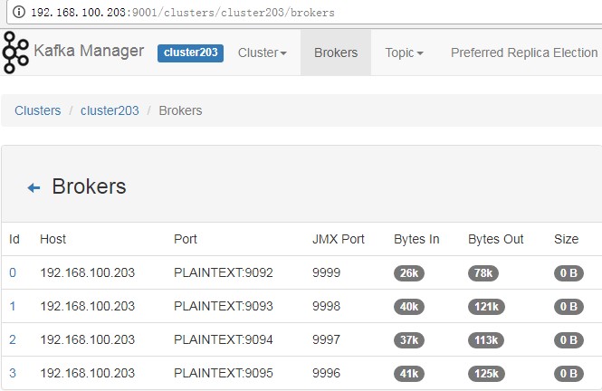Open the Kafka Manager home link
Image resolution: width=602 pixels, height=391 pixels.
[89, 51]
